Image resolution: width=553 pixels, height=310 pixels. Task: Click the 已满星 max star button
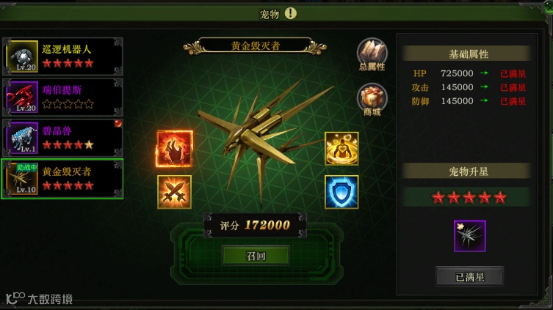click(470, 276)
